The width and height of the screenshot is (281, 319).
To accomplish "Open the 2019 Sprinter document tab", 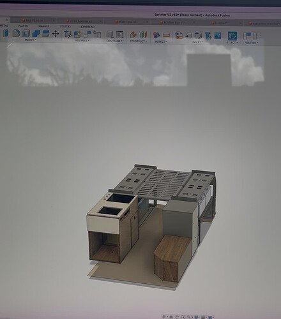I will pyautogui.click(x=81, y=21).
